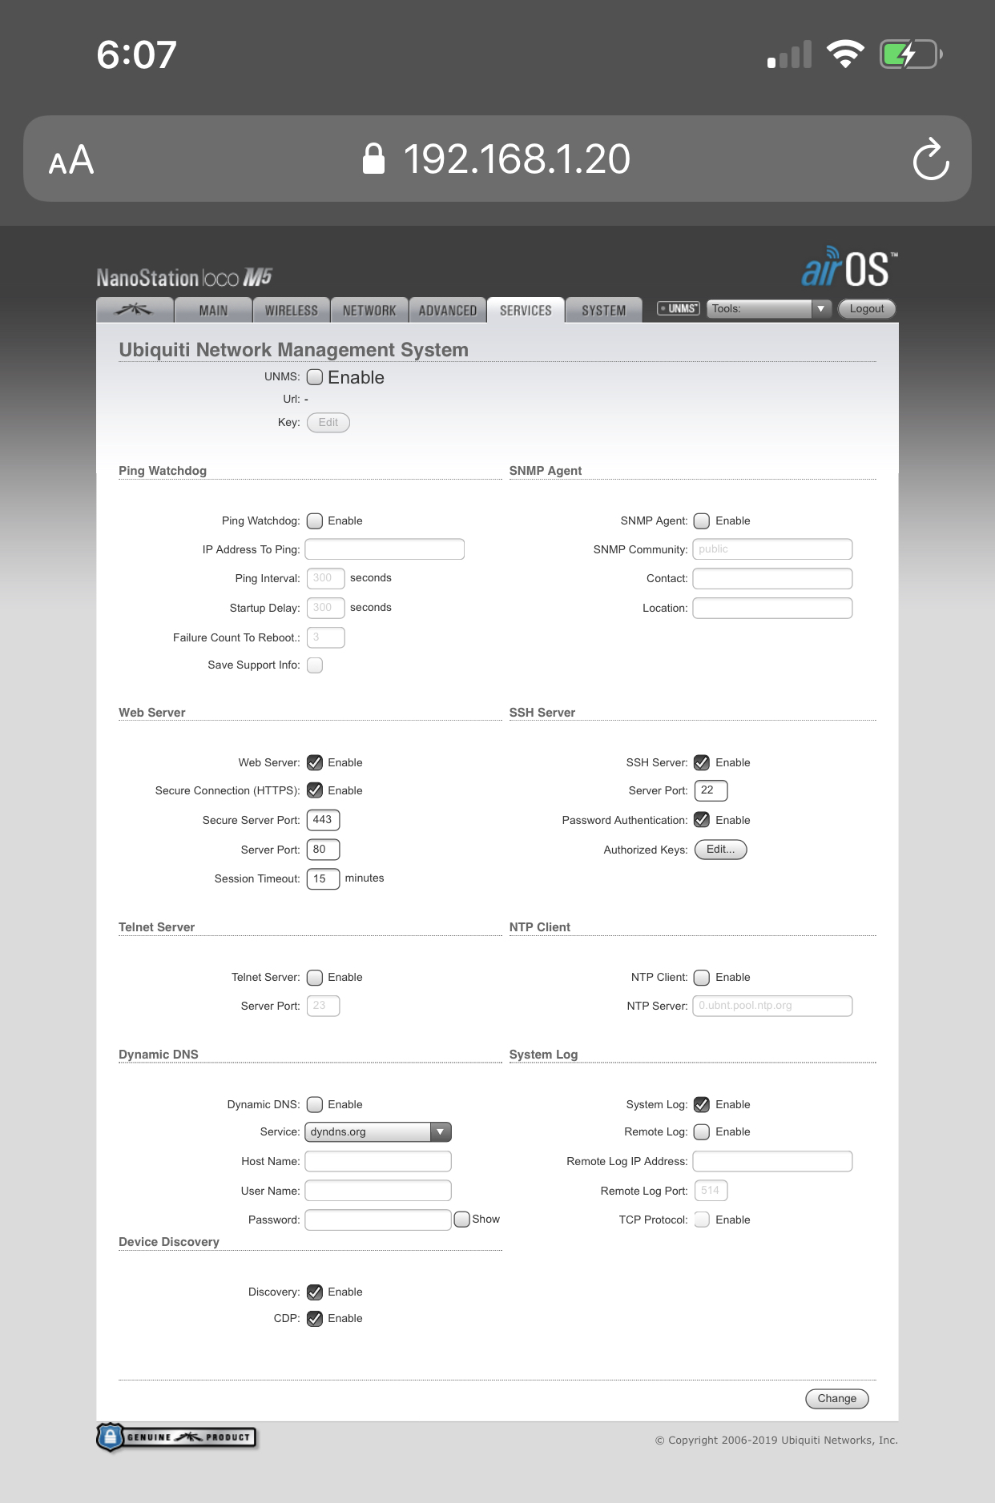Enable NTP Client checkbox
995x1503 pixels.
point(702,977)
